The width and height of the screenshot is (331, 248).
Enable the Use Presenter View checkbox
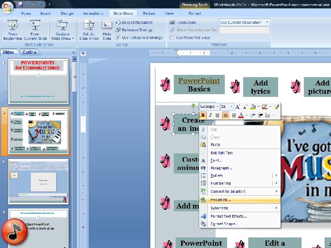172,38
